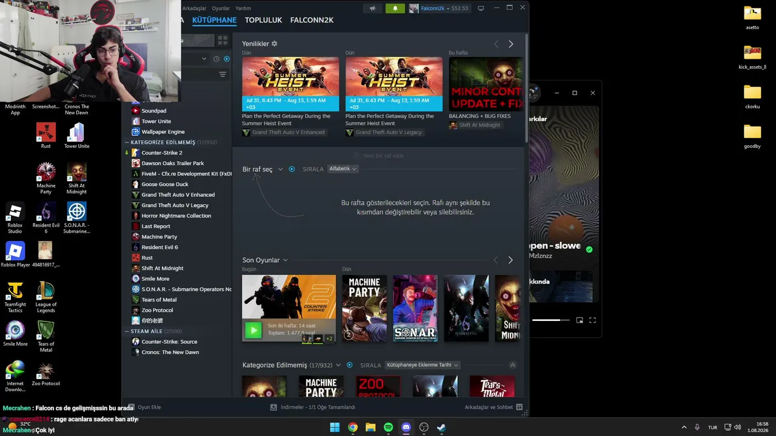Toggle play filter on Kategorize Edilmemiş shelf

click(349, 365)
